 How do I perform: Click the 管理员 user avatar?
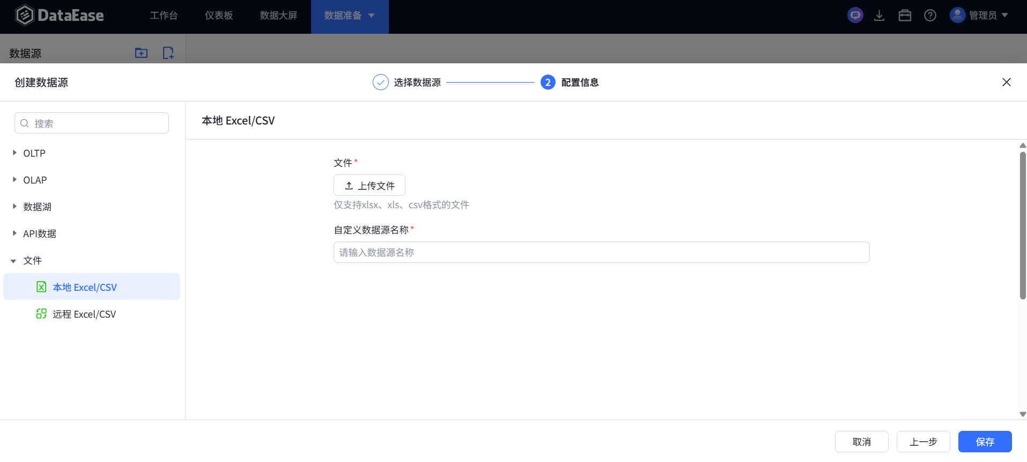[x=957, y=15]
